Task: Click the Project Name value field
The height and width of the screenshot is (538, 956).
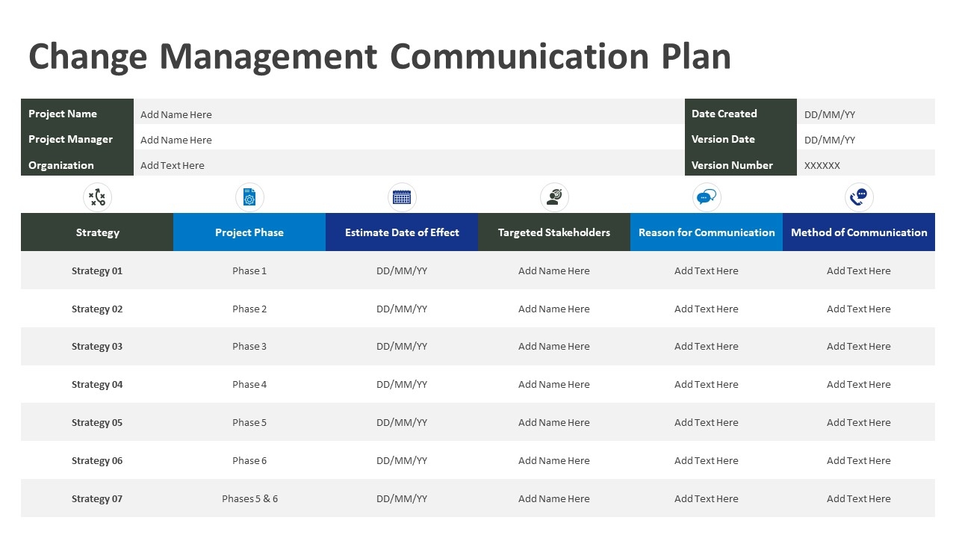Action: [x=176, y=114]
